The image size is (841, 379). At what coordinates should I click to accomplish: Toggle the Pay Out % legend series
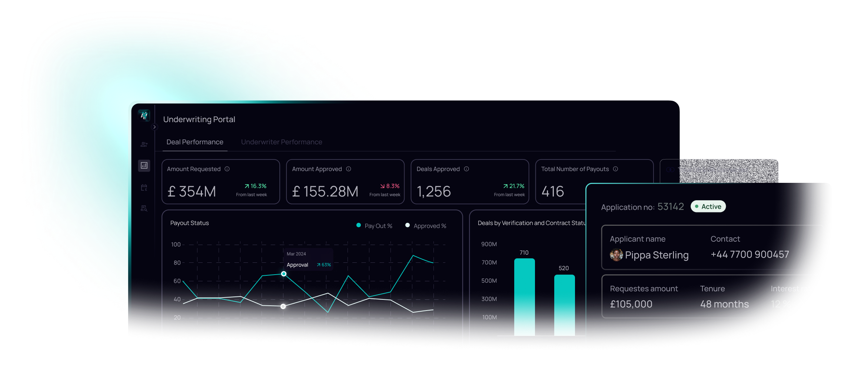(x=374, y=226)
